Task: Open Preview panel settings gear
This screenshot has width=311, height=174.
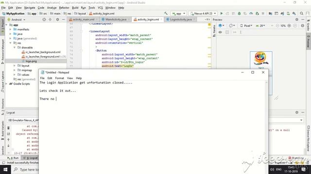Action: (297, 19)
